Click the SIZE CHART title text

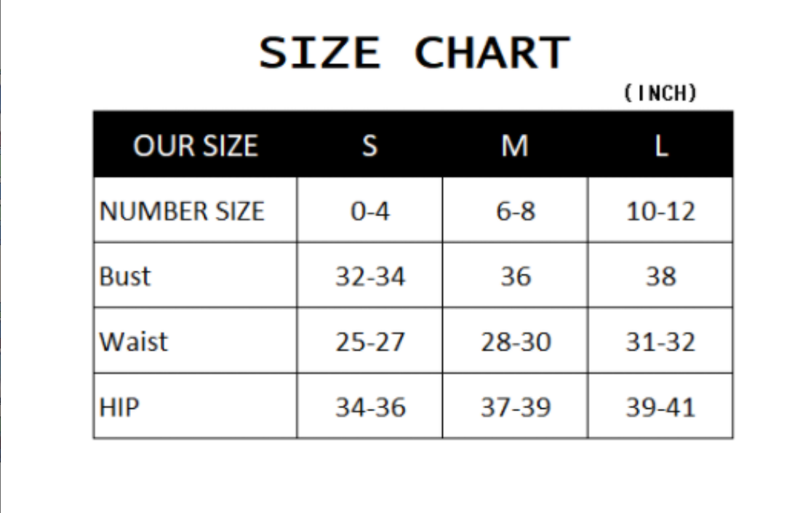pyautogui.click(x=414, y=53)
